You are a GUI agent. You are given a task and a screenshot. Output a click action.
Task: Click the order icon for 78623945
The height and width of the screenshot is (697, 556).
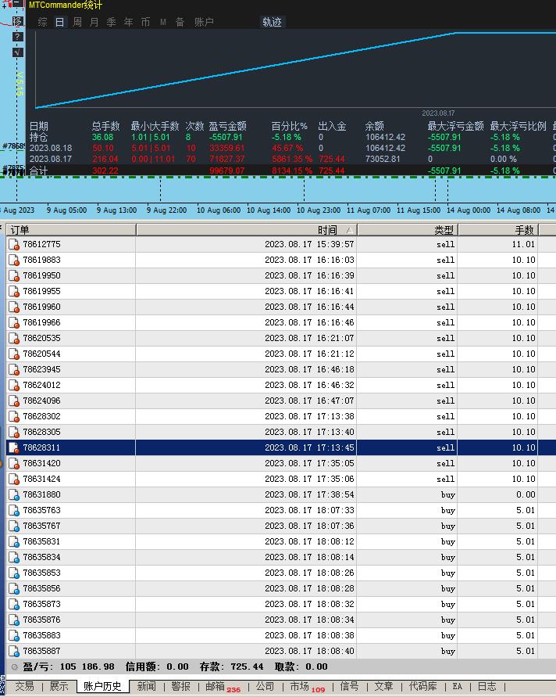[x=14, y=369]
